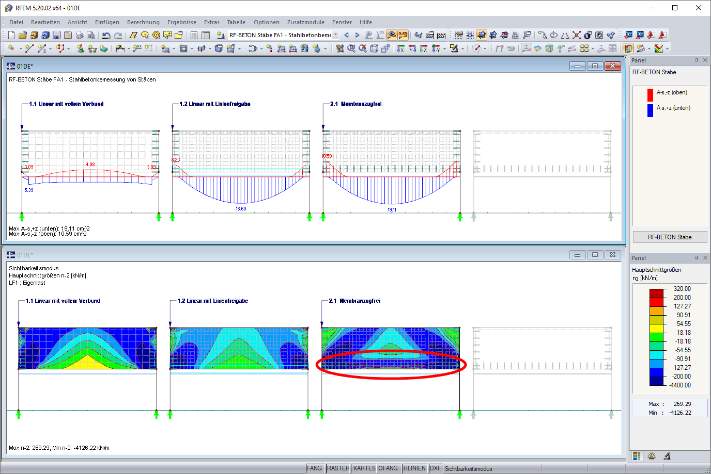The height and width of the screenshot is (474, 711).
Task: Open the color scale tab icon in panel
Action: coord(637,456)
